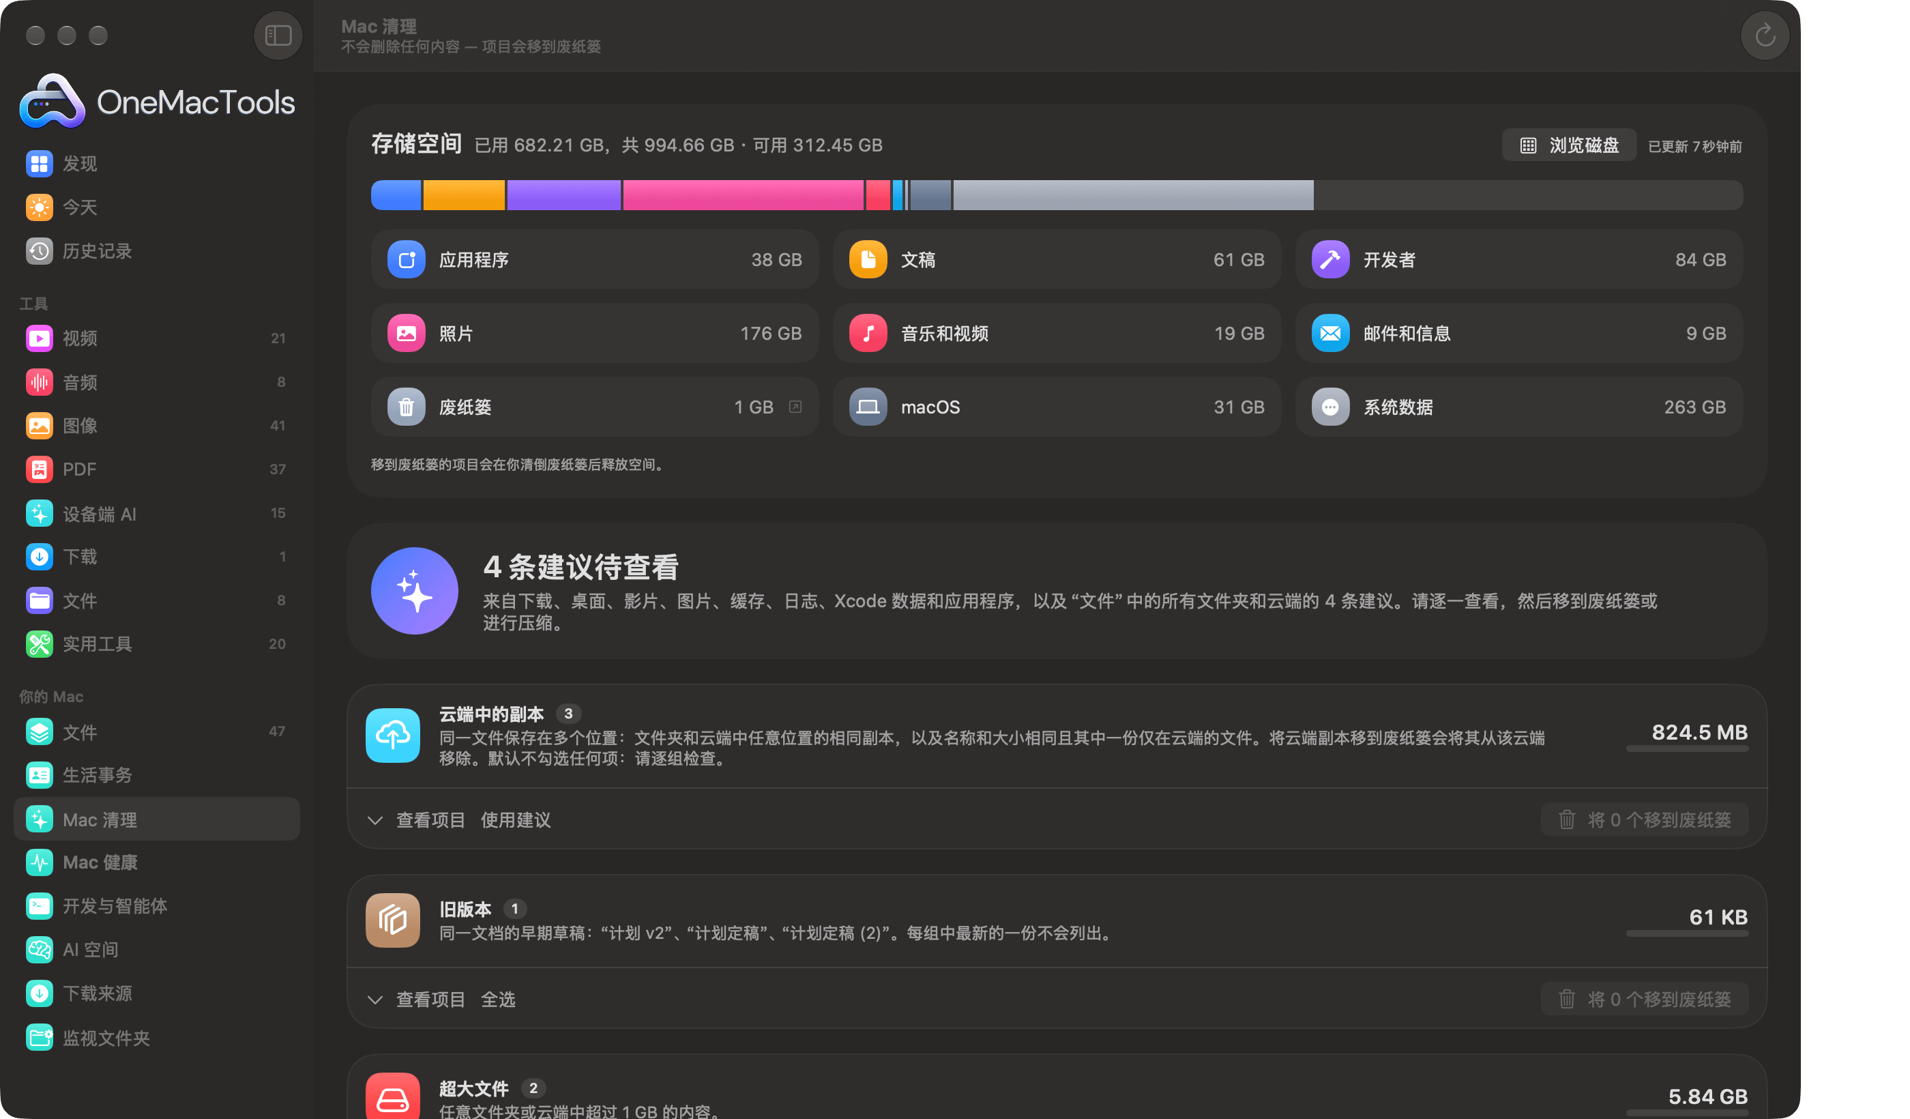Image resolution: width=1910 pixels, height=1119 pixels.
Task: Click the pink 照片 segment of storage bar
Action: tap(743, 195)
